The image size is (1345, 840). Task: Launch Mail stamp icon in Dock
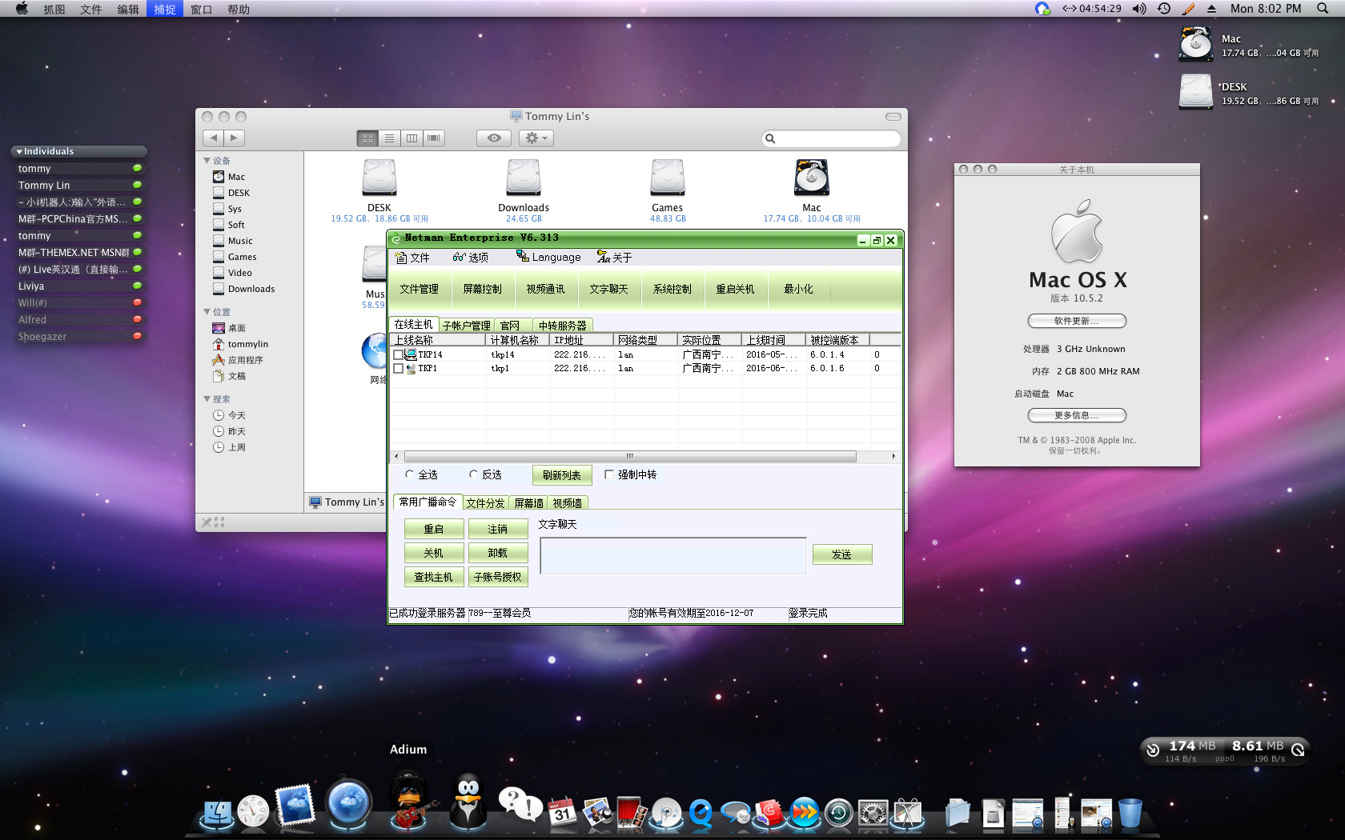pos(295,805)
